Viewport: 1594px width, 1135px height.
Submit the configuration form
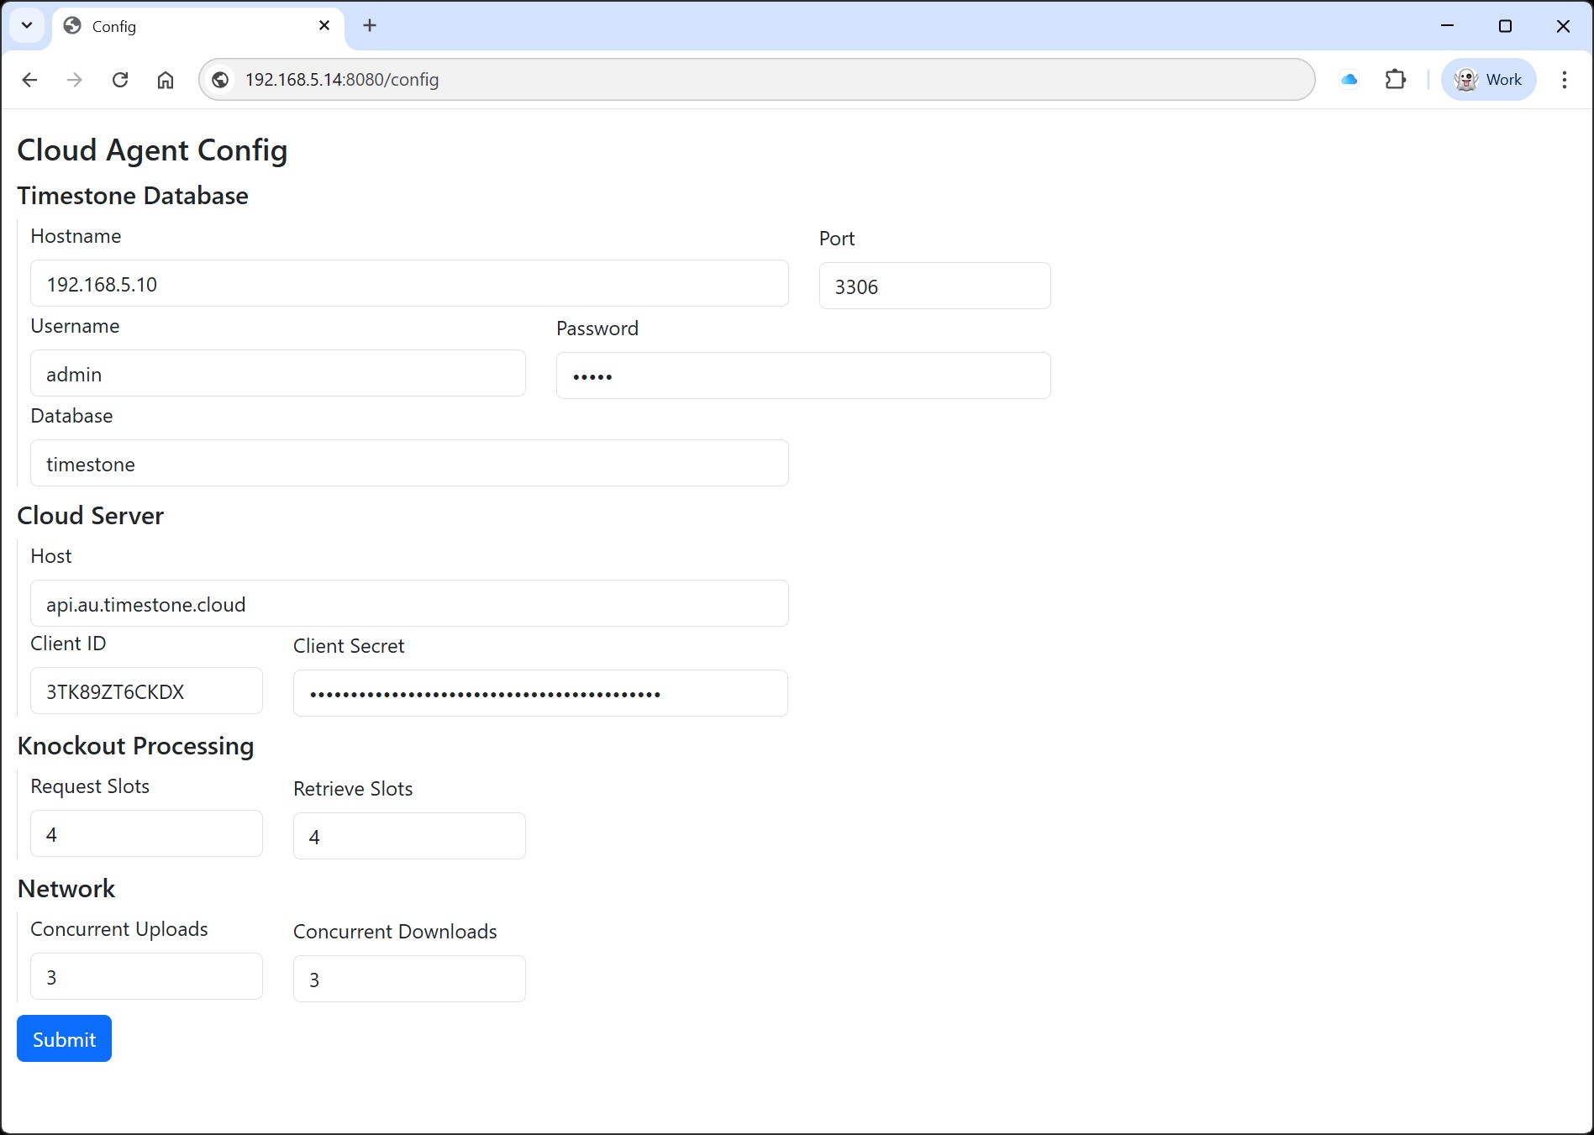point(64,1038)
